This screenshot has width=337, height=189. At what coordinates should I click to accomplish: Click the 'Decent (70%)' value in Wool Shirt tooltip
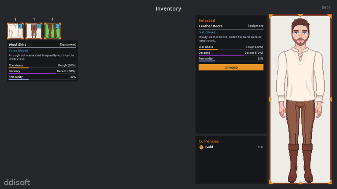coord(66,71)
